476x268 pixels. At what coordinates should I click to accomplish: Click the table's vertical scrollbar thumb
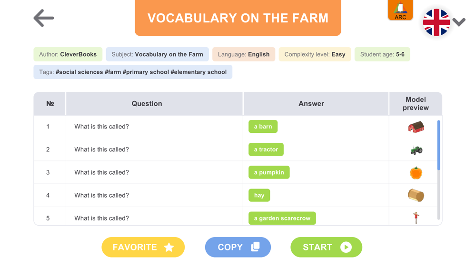[x=439, y=145]
